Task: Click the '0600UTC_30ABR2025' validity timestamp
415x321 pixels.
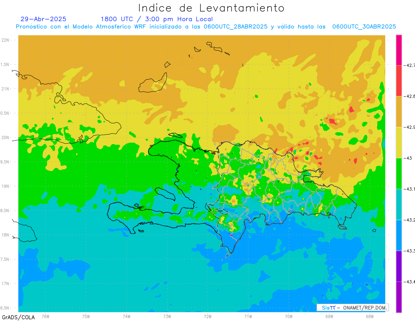Action: point(364,27)
